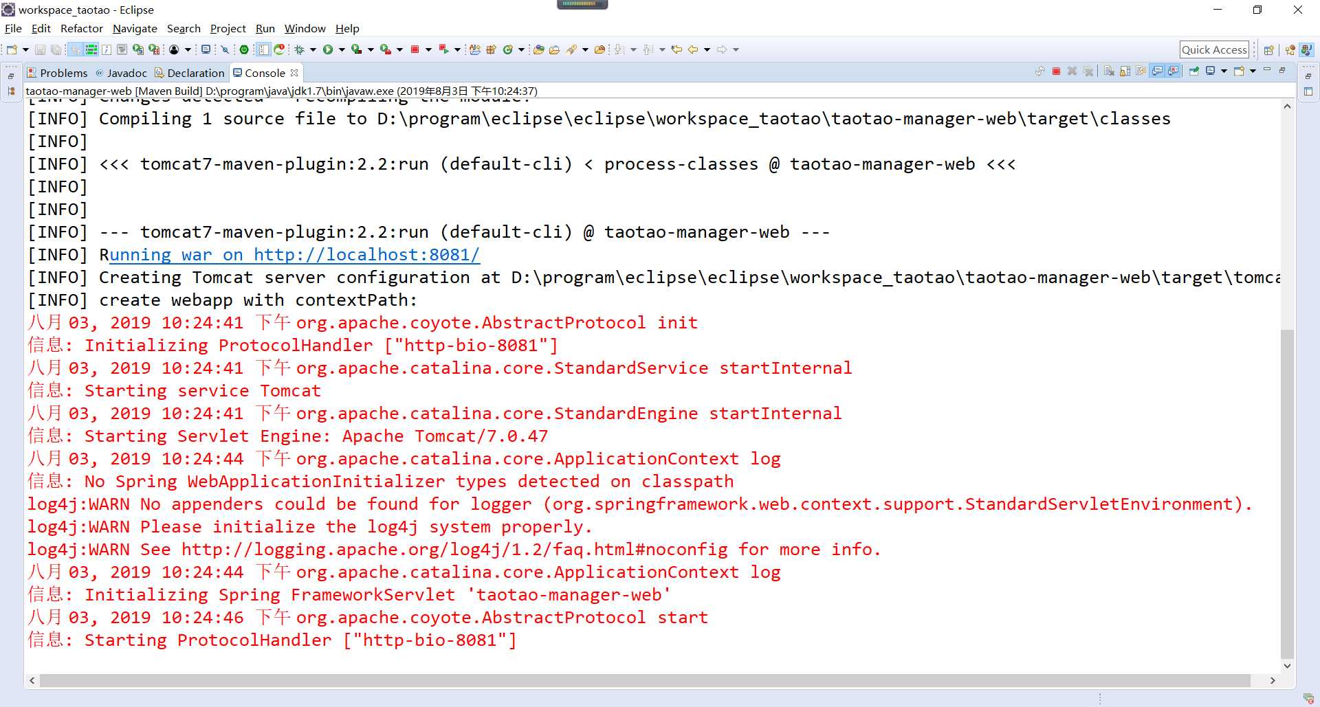Click the Debug bug icon
This screenshot has height=707, width=1320.
[x=299, y=49]
